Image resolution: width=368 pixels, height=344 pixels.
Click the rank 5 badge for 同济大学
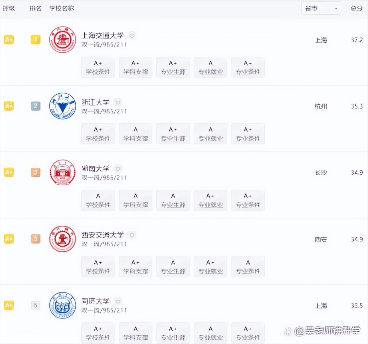pos(36,305)
